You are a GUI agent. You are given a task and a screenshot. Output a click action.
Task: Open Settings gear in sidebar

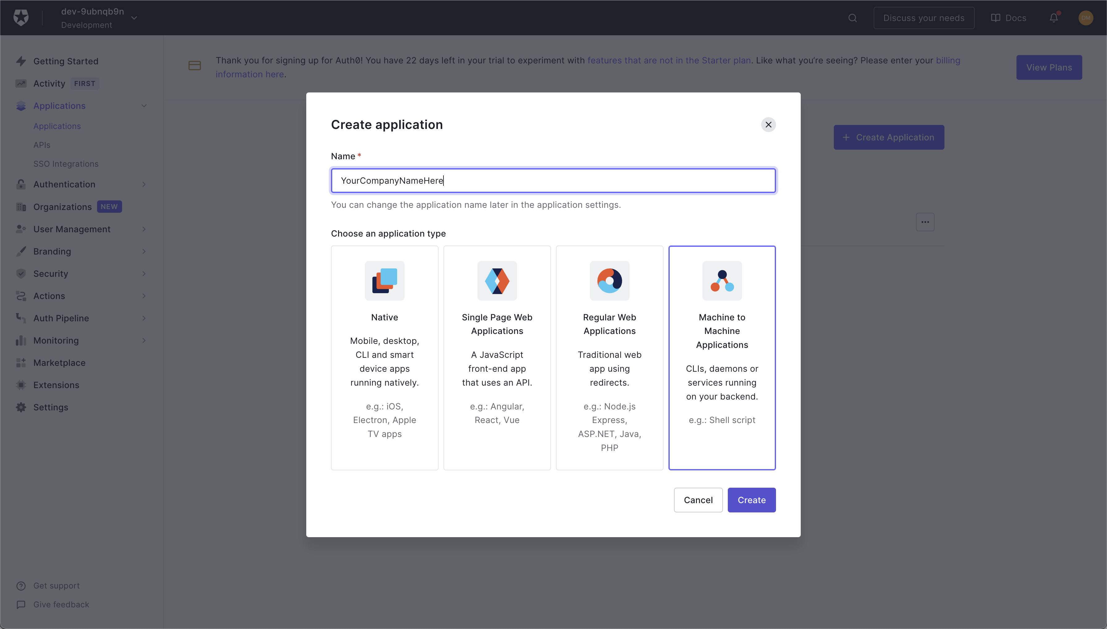tap(21, 407)
